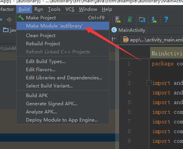The width and height of the screenshot is (183, 149).
Task: Choose Build APK
Action: pyautogui.click(x=63, y=96)
